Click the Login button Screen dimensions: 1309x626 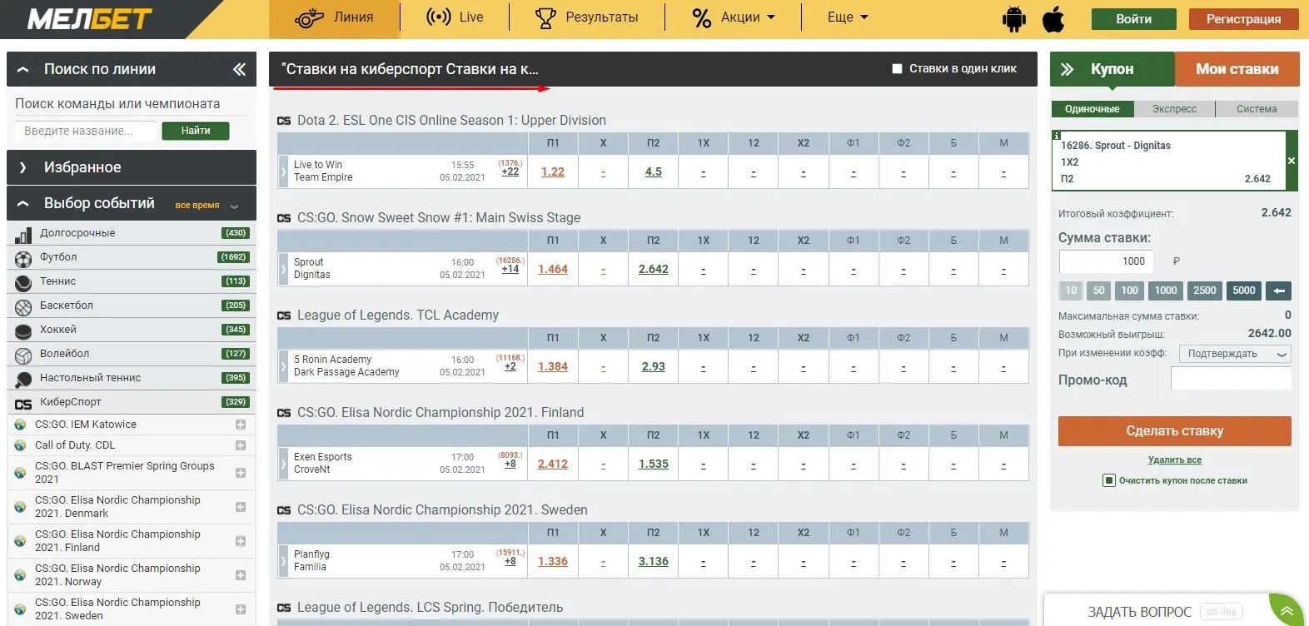click(x=1133, y=18)
